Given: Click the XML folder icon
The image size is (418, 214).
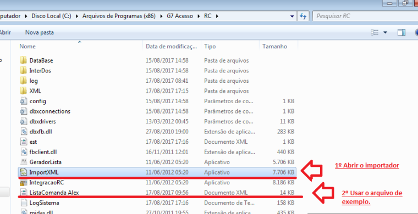Looking at the screenshot, I should pos(24,91).
